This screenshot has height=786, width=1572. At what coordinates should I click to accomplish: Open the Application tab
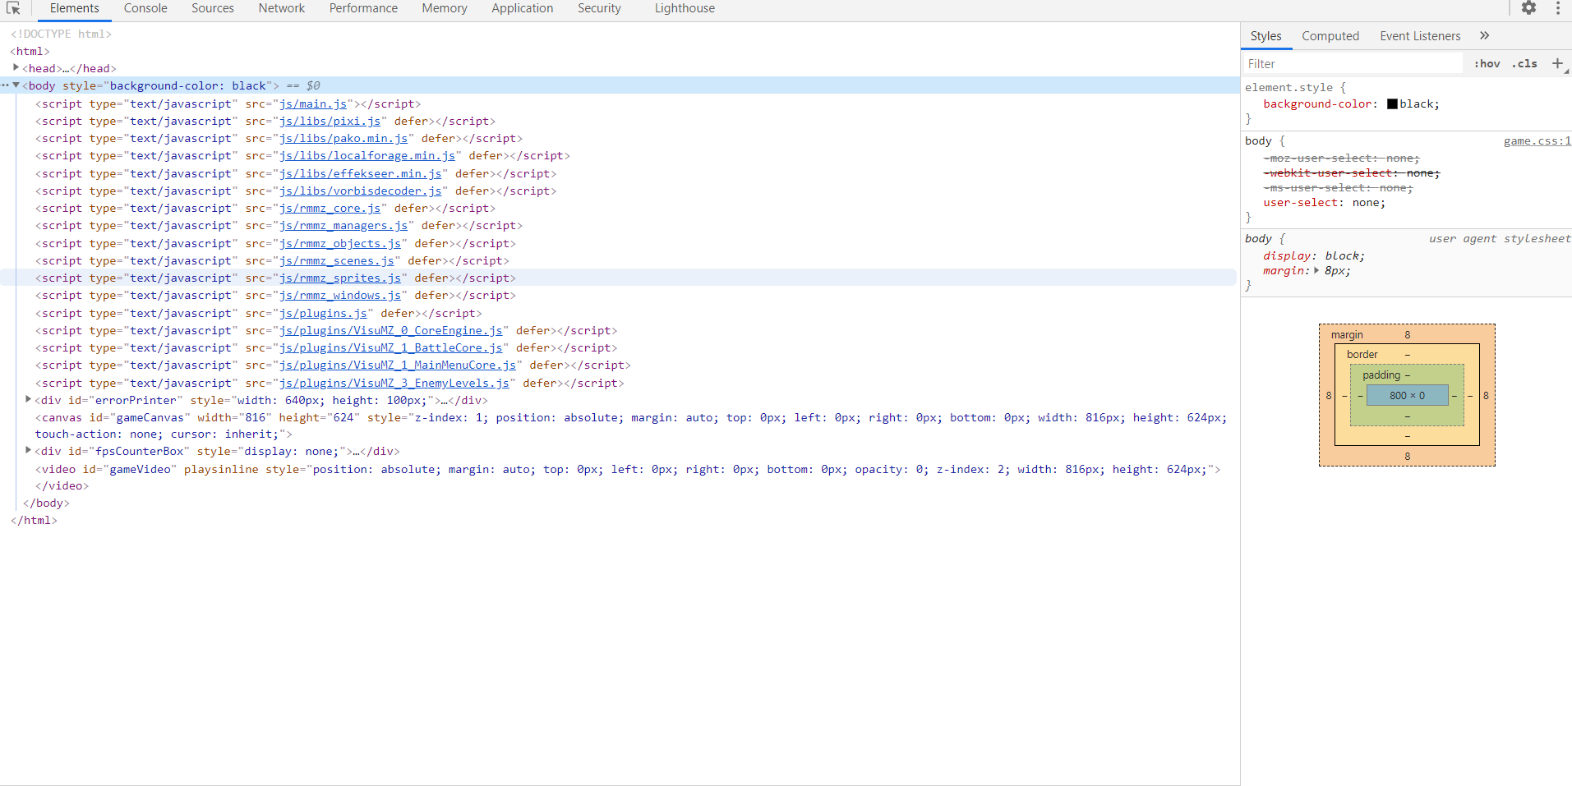coord(523,8)
